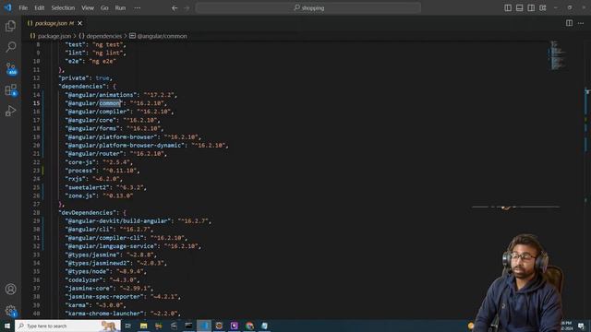Open editor More Actions ellipsis
Viewport: 591px width, 332px height.
point(581,23)
